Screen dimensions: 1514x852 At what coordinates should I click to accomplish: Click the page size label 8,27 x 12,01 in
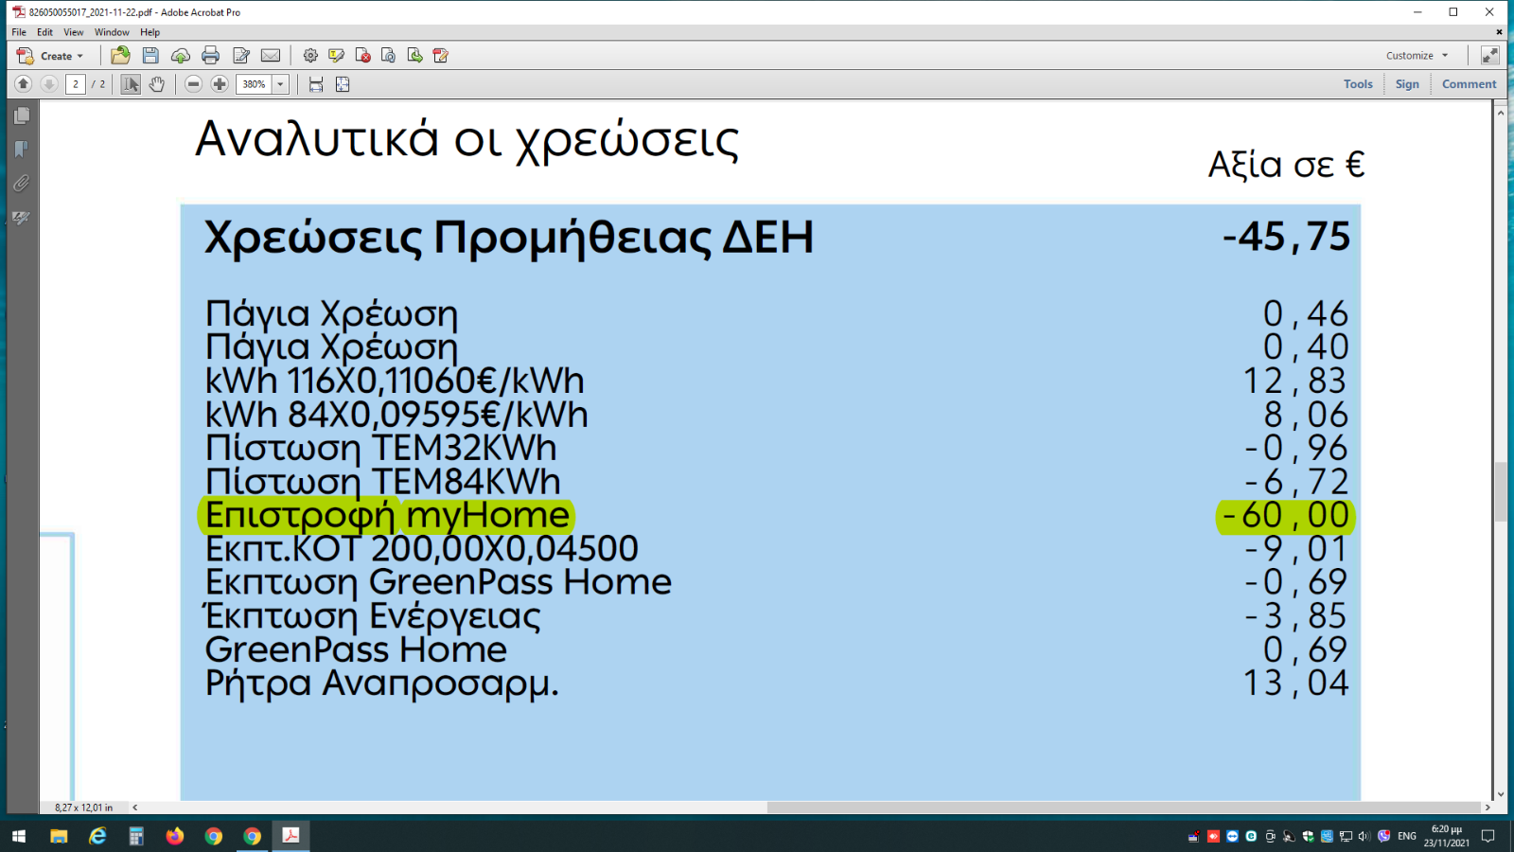tap(83, 808)
